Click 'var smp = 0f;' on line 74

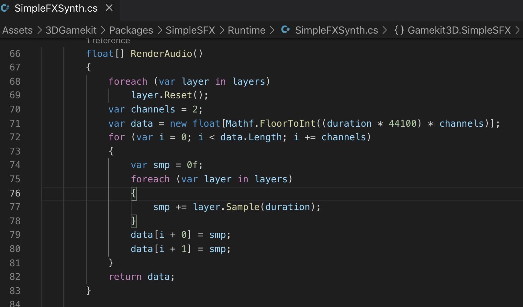click(167, 165)
